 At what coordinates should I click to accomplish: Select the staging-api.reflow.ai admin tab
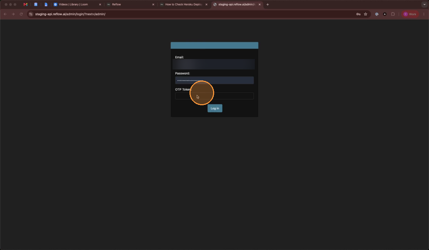pos(237,5)
